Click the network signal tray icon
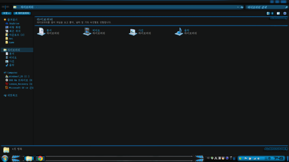The width and height of the screenshot is (289, 162). tap(254, 158)
